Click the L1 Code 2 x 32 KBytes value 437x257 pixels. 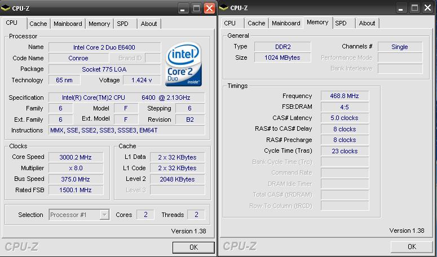[x=177, y=168]
